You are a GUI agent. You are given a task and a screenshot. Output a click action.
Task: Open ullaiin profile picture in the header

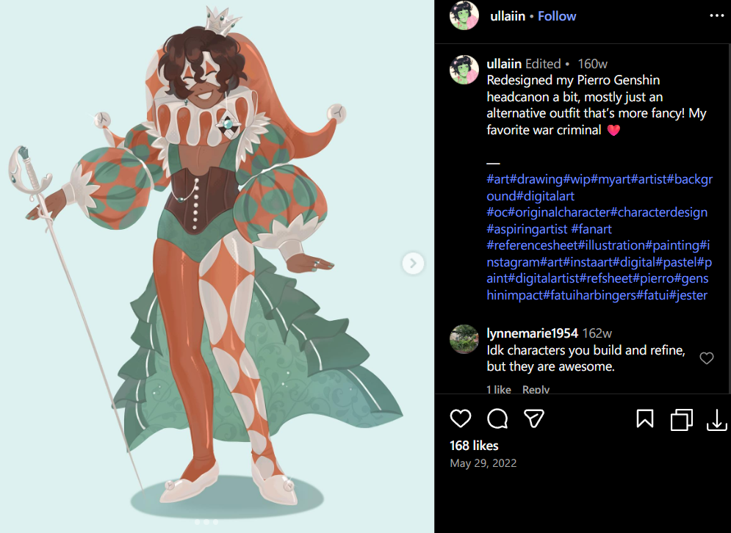[x=464, y=15]
